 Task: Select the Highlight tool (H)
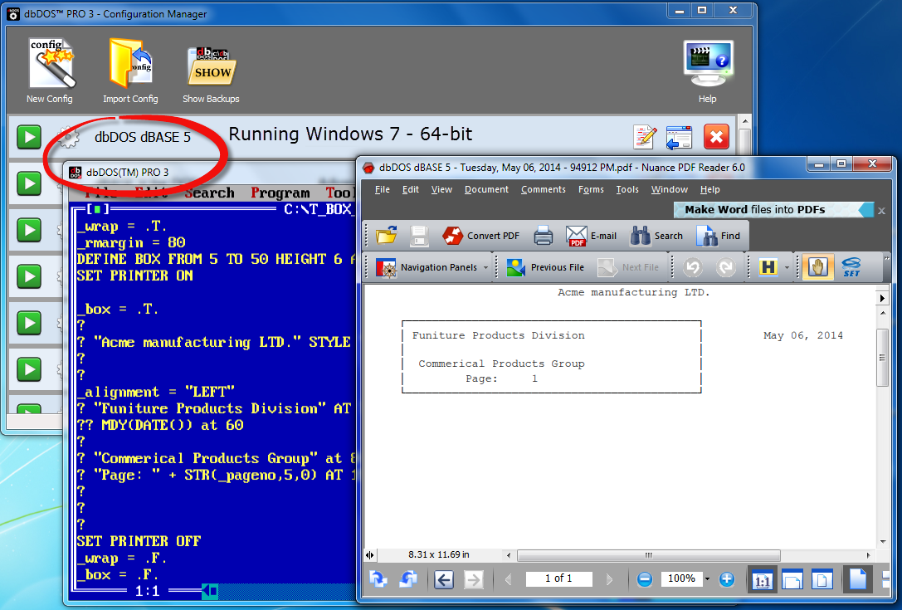[x=768, y=267]
